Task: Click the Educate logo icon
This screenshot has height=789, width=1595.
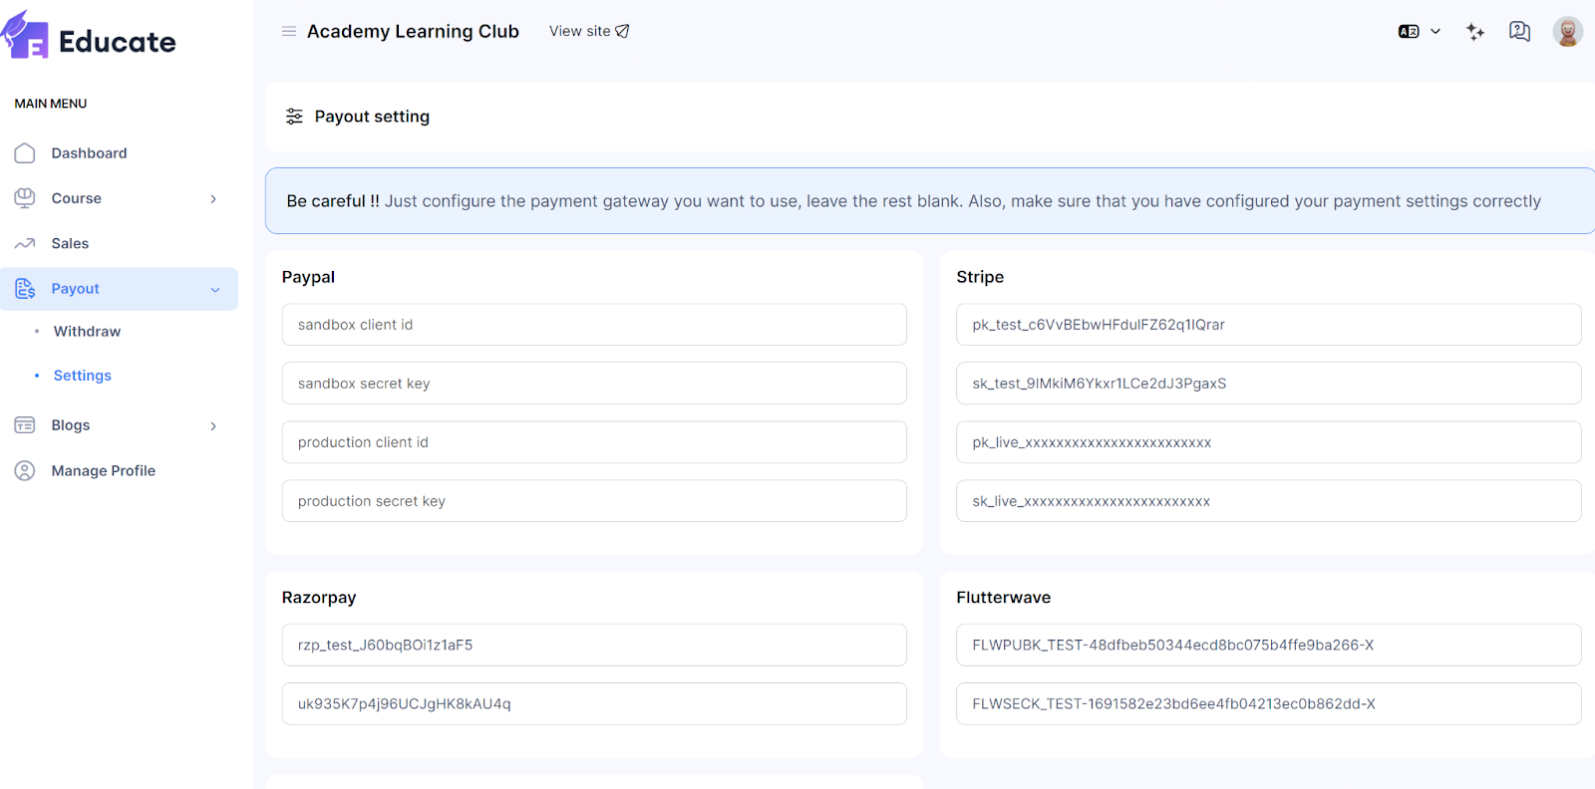Action: coord(26,36)
